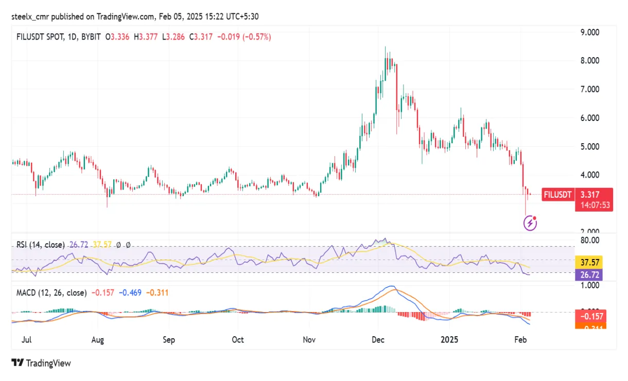
Task: Click the purple 26.72 RSI value badge
Action: click(588, 275)
